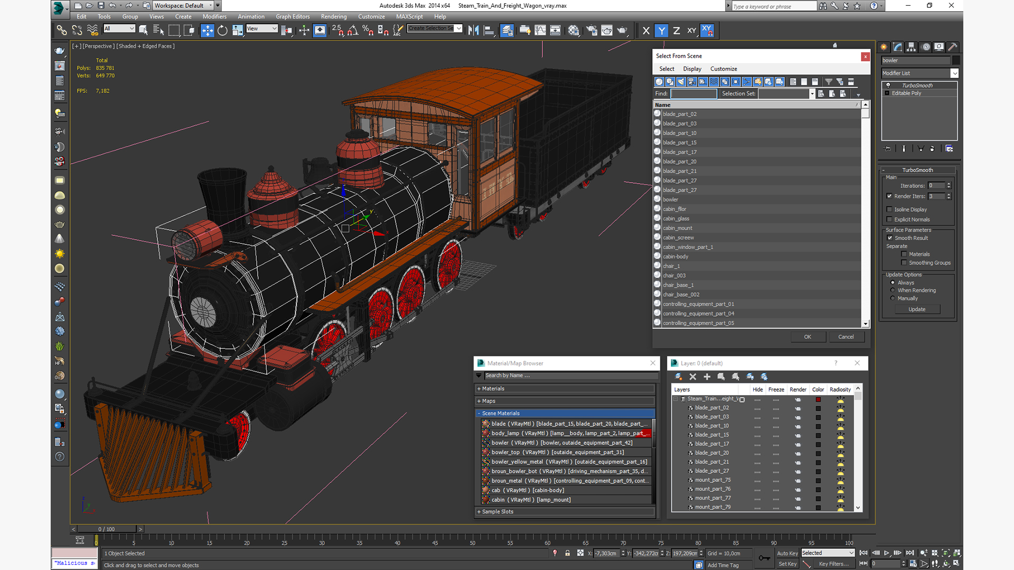1014x570 pixels.
Task: Click the Bind to Space Warp icon
Action: tap(92, 30)
